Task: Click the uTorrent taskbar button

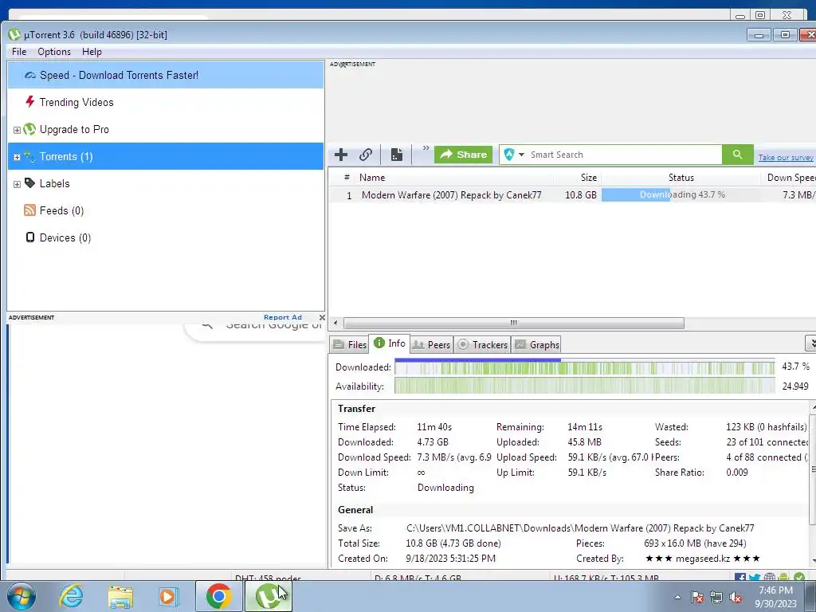Action: coord(268,596)
